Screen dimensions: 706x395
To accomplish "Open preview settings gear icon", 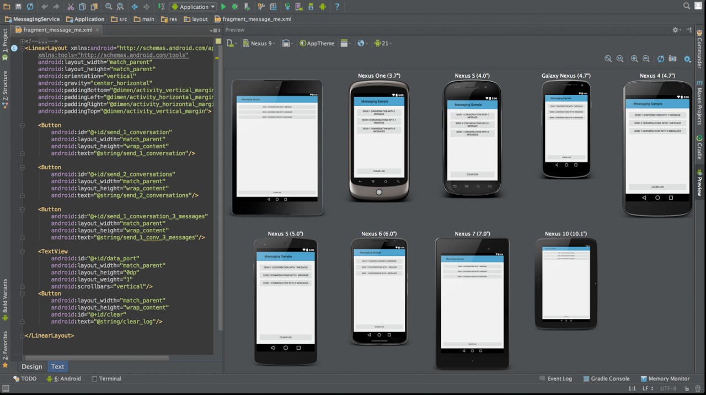I will [687, 58].
